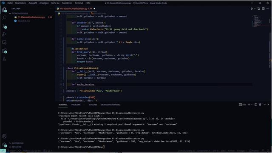Run the Python file with play icon
The width and height of the screenshot is (272, 153).
click(x=252, y=8)
